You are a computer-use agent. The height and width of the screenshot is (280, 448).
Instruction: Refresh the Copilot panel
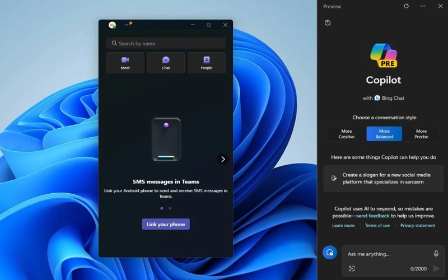pos(407,6)
